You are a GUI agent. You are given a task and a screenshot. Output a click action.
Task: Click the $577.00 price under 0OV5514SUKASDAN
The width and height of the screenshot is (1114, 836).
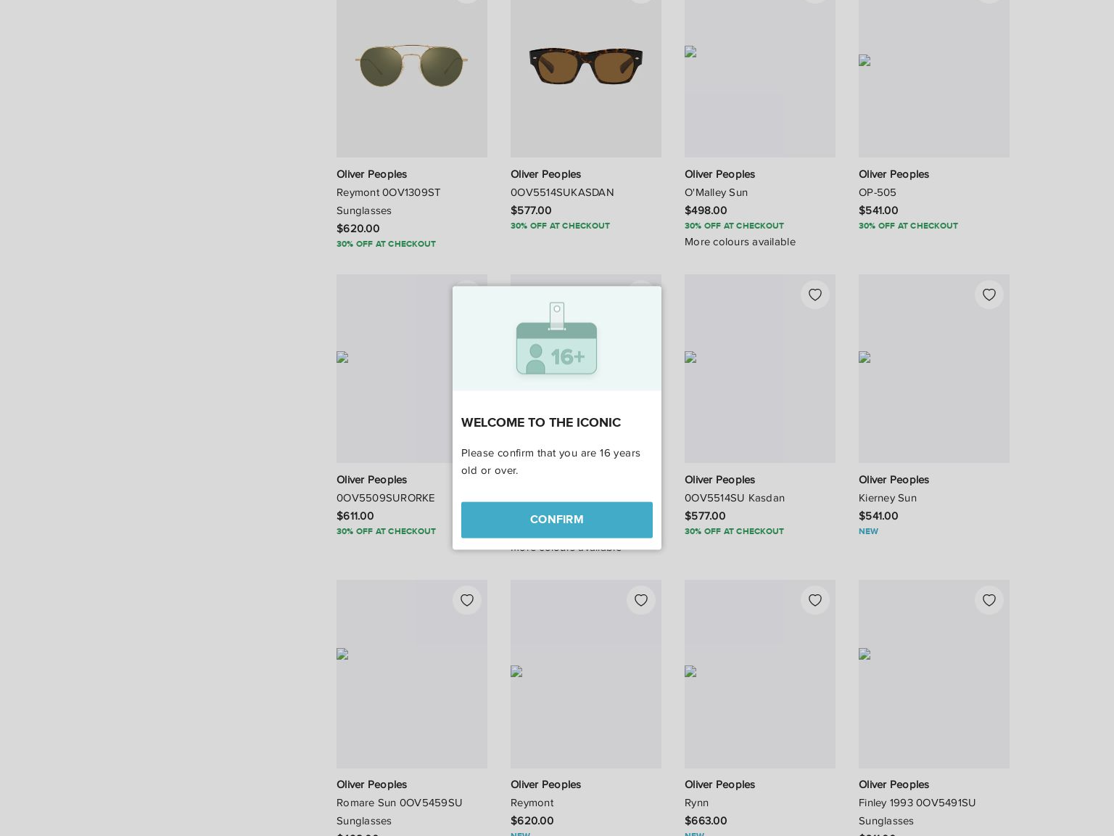531,210
